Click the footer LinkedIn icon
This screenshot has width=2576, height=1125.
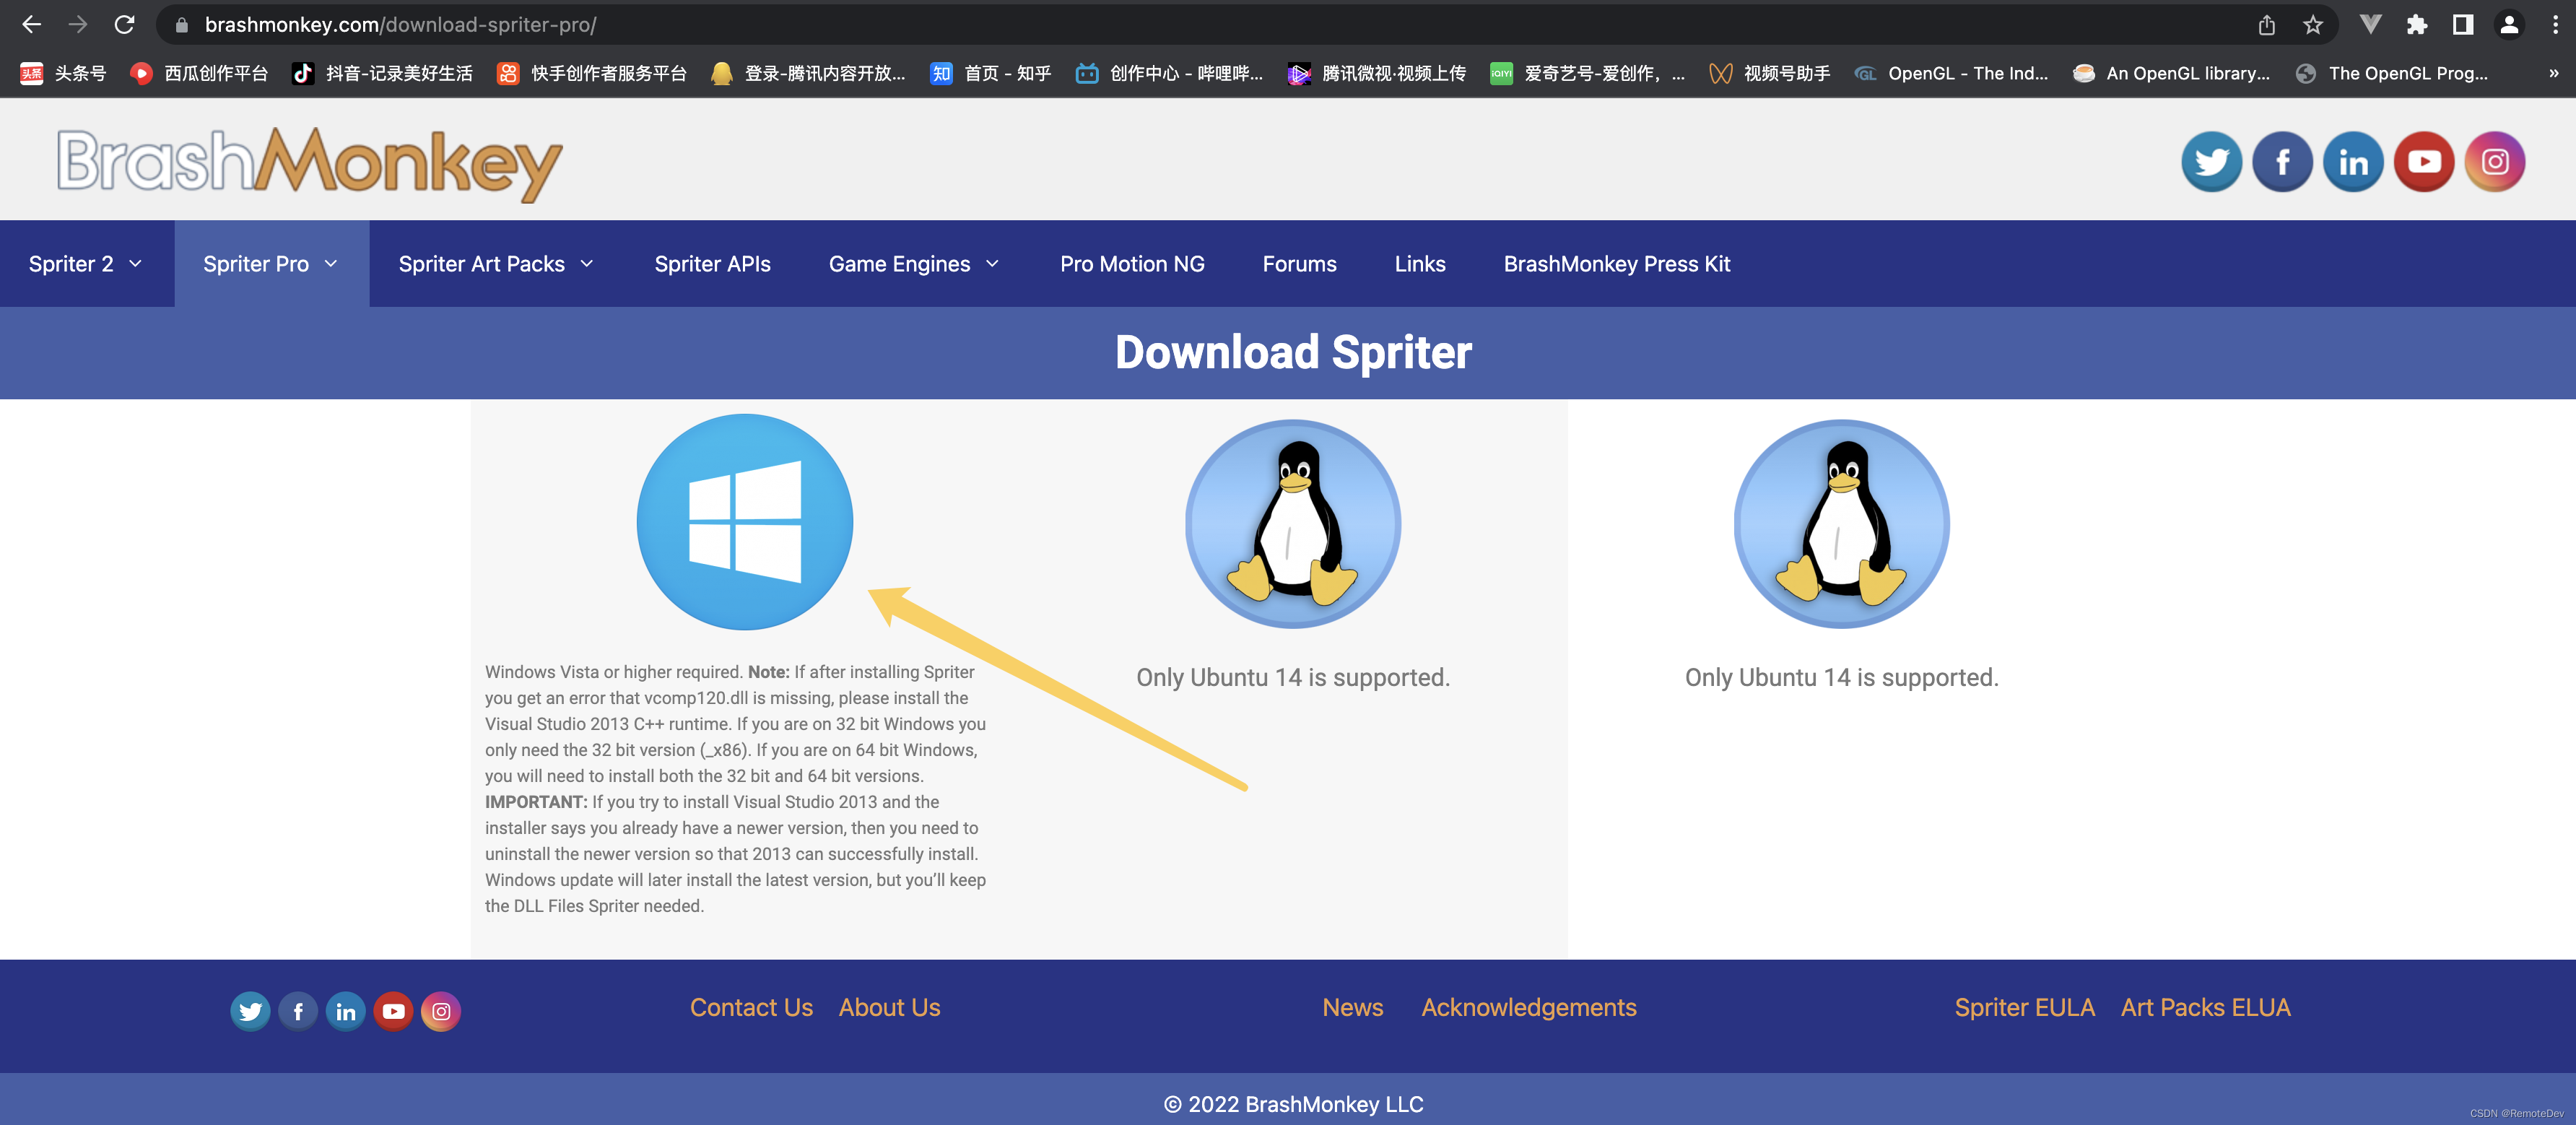(x=346, y=1011)
